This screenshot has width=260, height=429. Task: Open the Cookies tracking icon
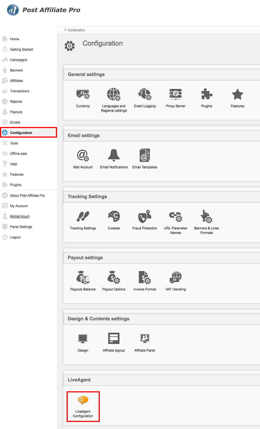coord(114,217)
